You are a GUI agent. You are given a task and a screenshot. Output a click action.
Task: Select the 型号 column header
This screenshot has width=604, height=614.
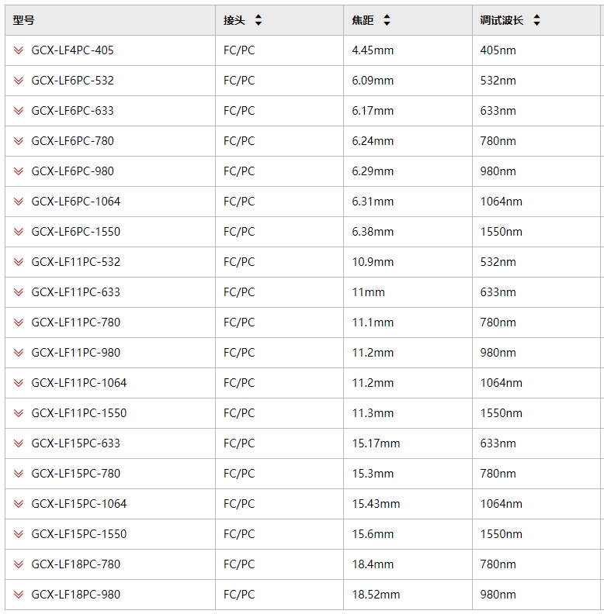click(x=110, y=20)
